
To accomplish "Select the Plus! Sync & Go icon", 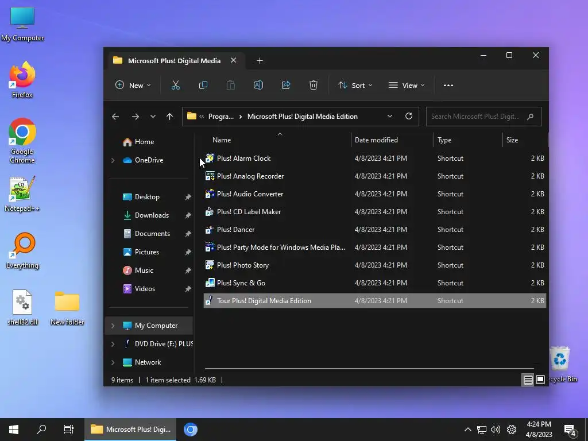I will pos(210,283).
